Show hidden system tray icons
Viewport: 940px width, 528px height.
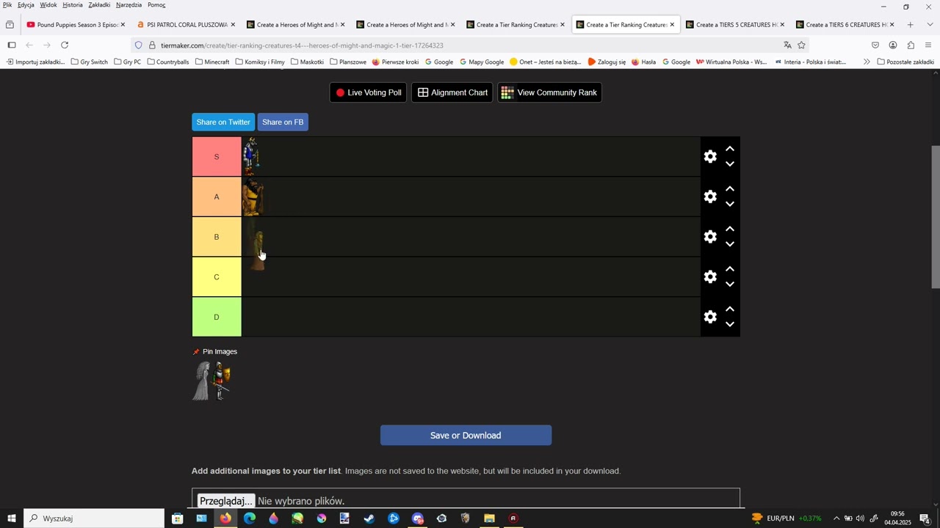[836, 518]
